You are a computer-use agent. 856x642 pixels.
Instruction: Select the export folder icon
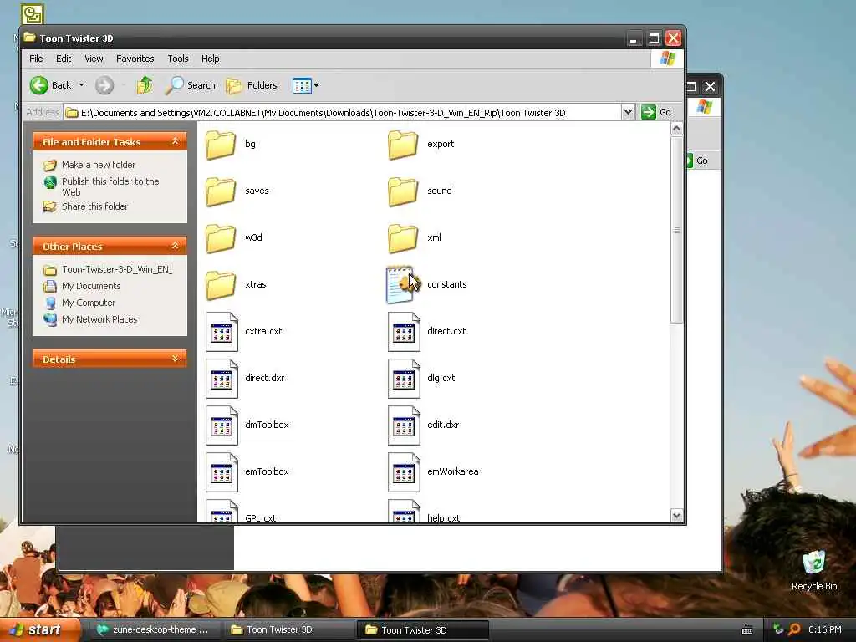pyautogui.click(x=403, y=144)
